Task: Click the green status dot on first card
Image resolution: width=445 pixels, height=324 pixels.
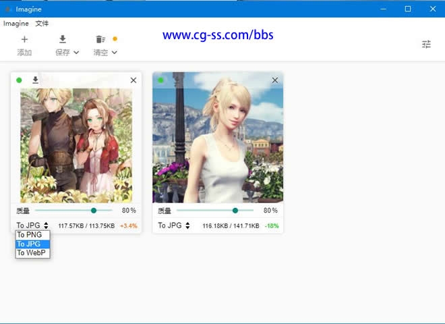Action: [x=19, y=80]
